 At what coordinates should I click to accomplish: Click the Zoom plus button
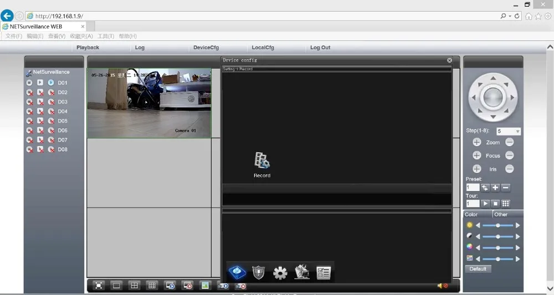(x=476, y=142)
